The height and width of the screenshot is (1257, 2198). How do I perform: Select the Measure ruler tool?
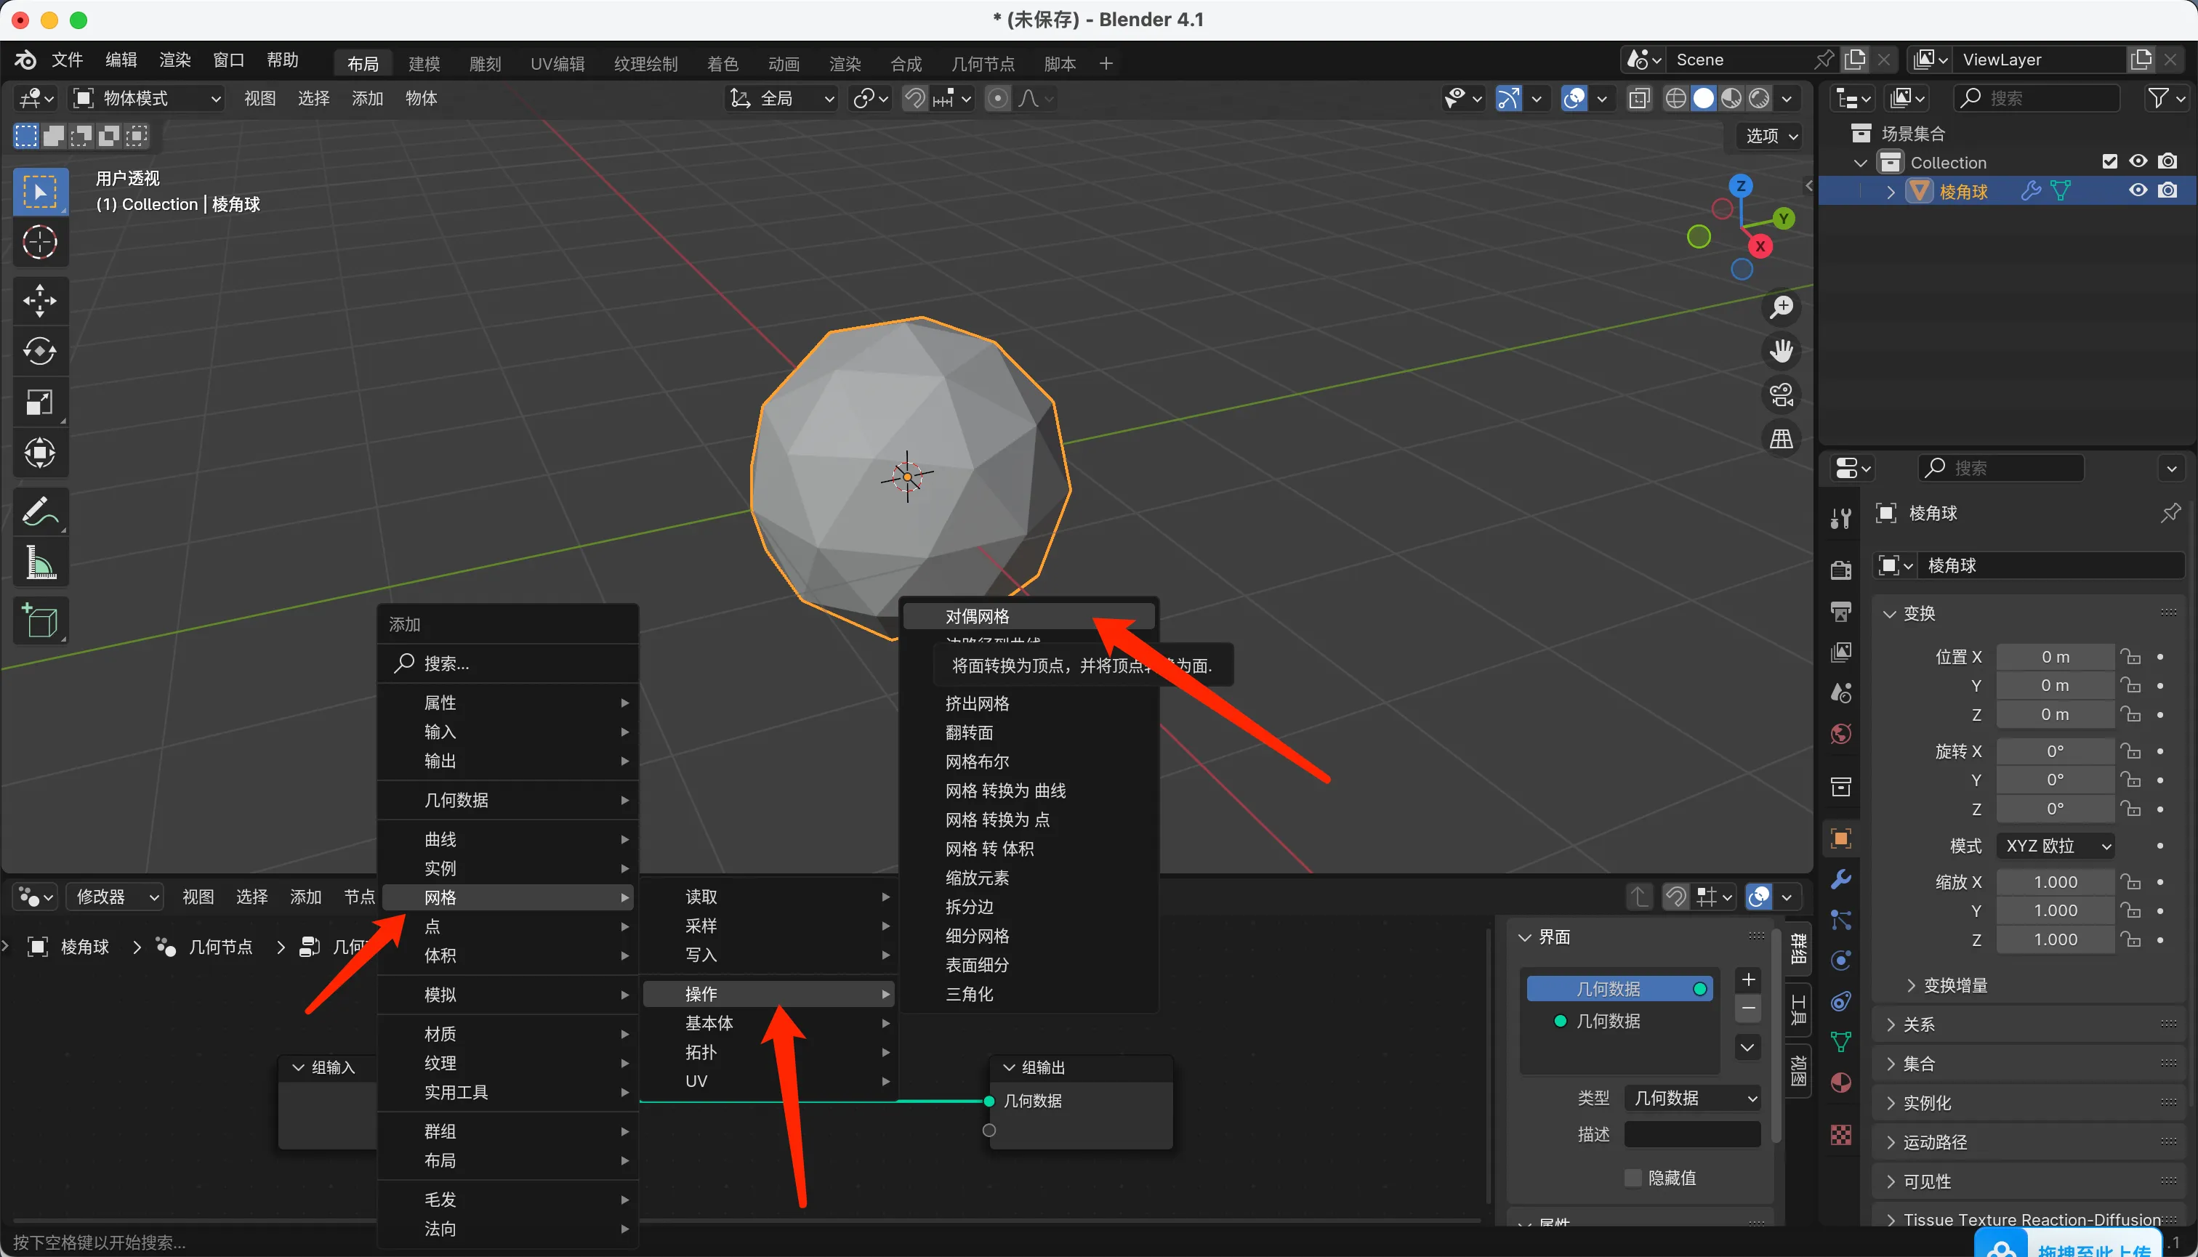(x=40, y=563)
